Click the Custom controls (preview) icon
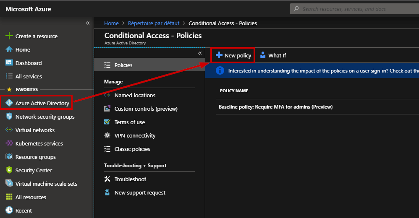This screenshot has height=218, width=419. [107, 109]
